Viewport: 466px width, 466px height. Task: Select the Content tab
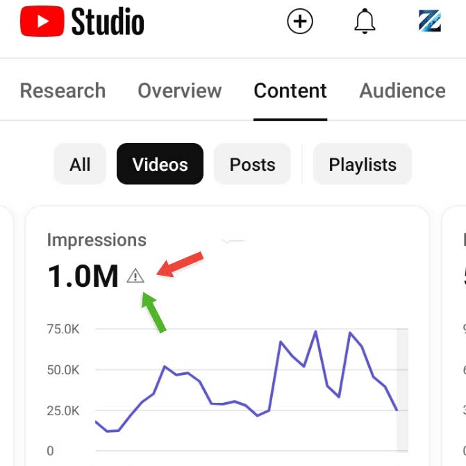pyautogui.click(x=290, y=90)
